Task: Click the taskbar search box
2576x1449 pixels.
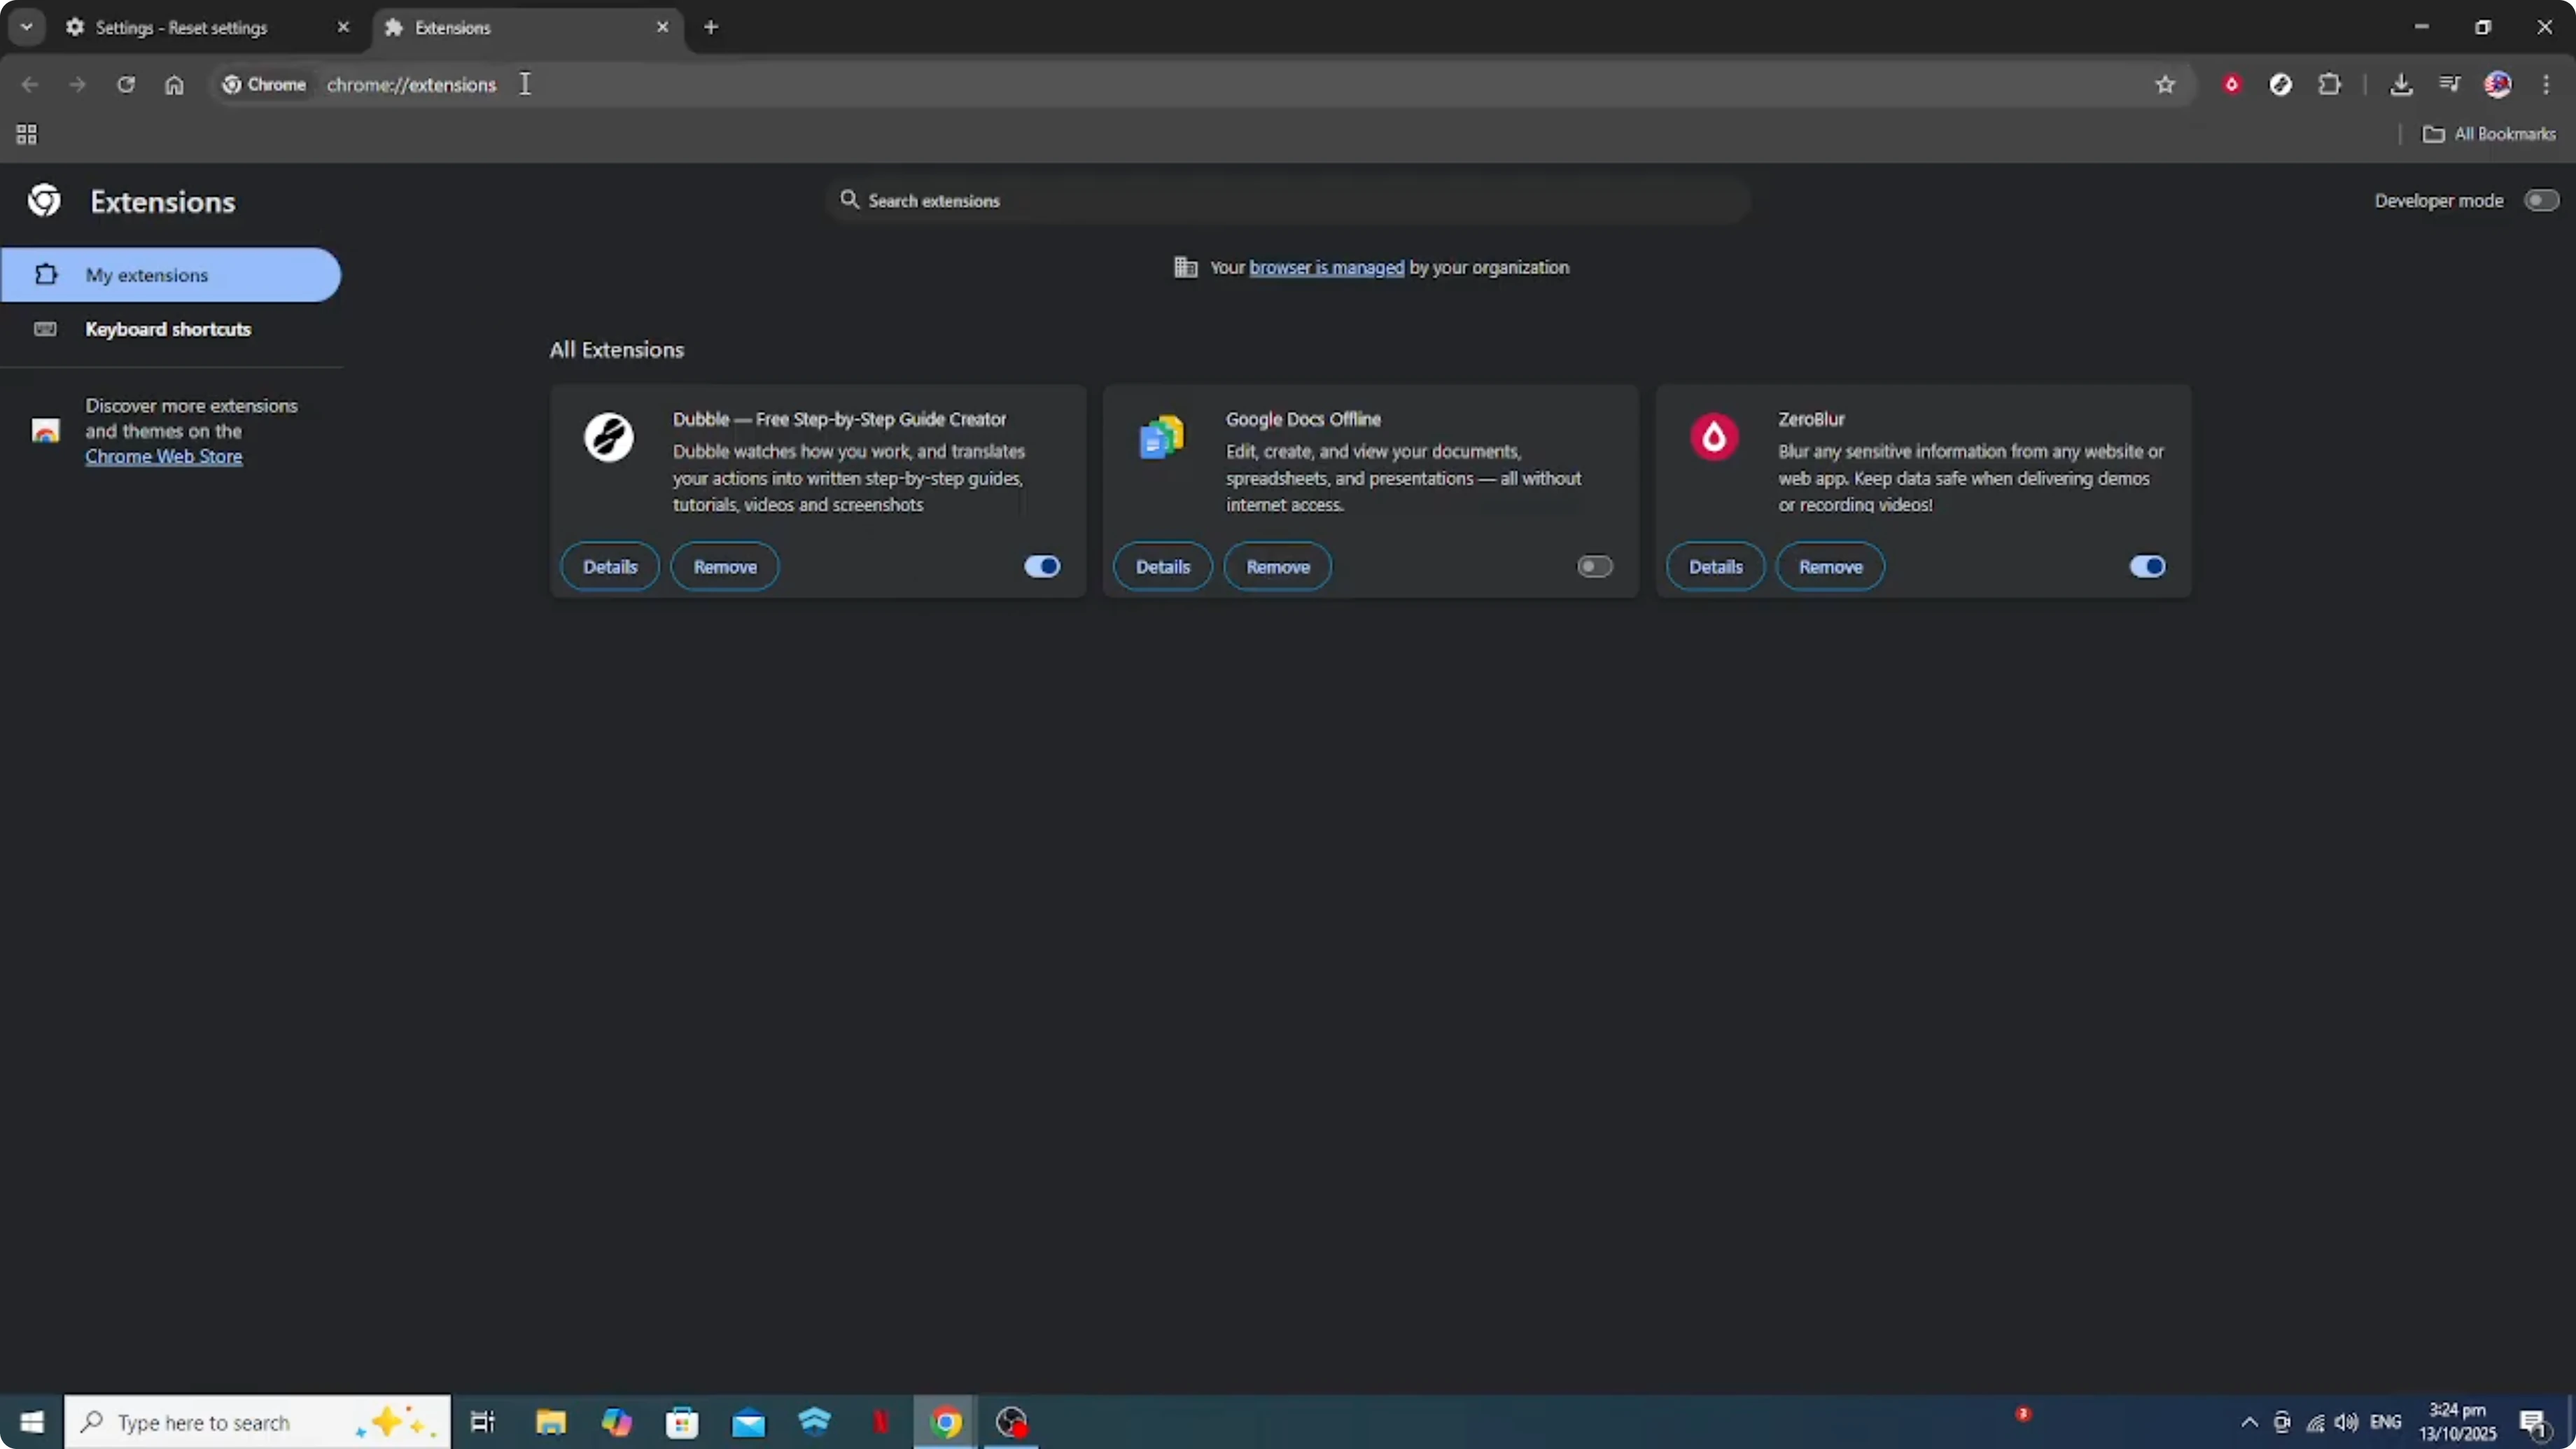Action: [x=258, y=1422]
